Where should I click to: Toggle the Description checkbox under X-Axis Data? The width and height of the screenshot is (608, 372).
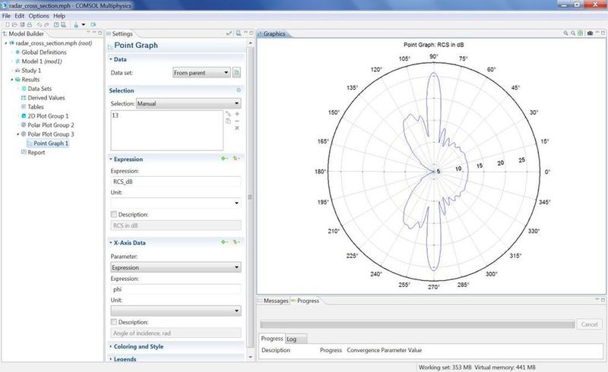pyautogui.click(x=113, y=322)
